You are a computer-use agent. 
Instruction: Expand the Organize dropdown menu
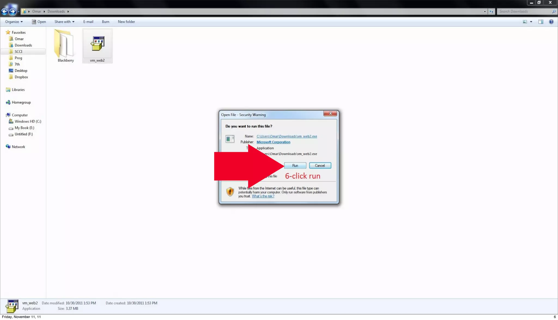tap(14, 22)
